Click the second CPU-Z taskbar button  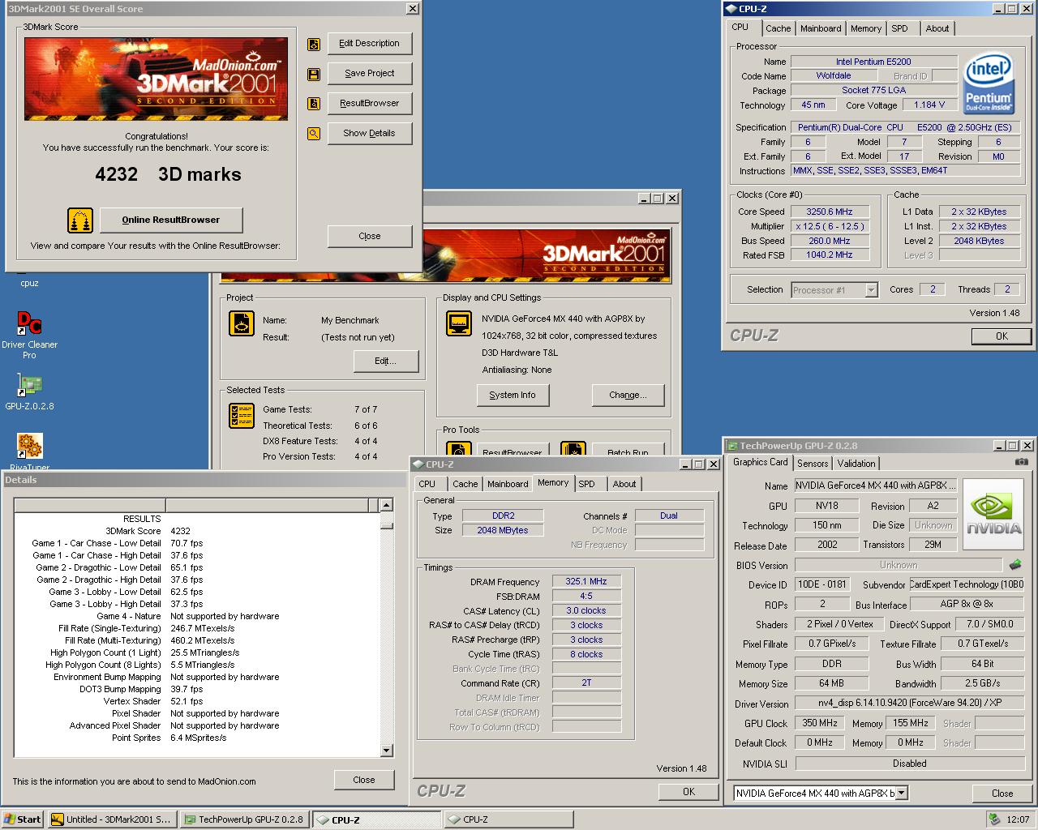tap(508, 819)
